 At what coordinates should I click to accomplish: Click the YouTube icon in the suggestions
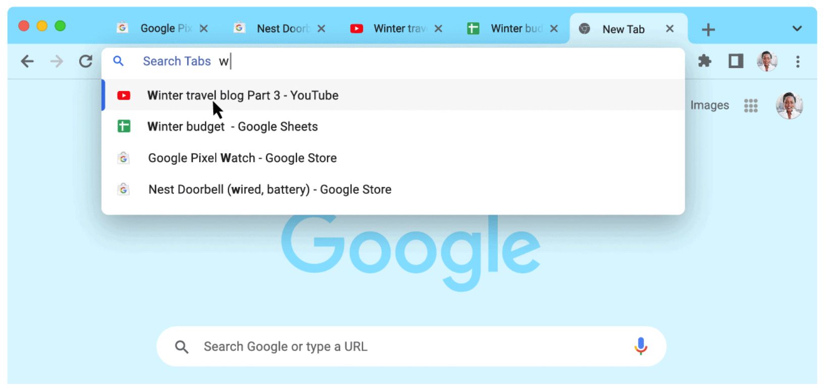tap(124, 95)
